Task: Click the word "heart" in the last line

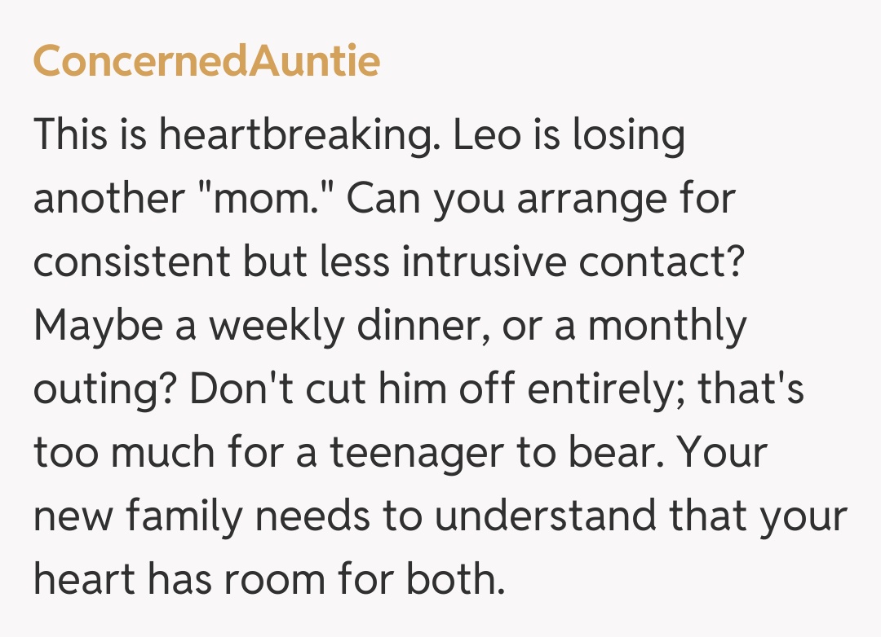Action: [82, 581]
